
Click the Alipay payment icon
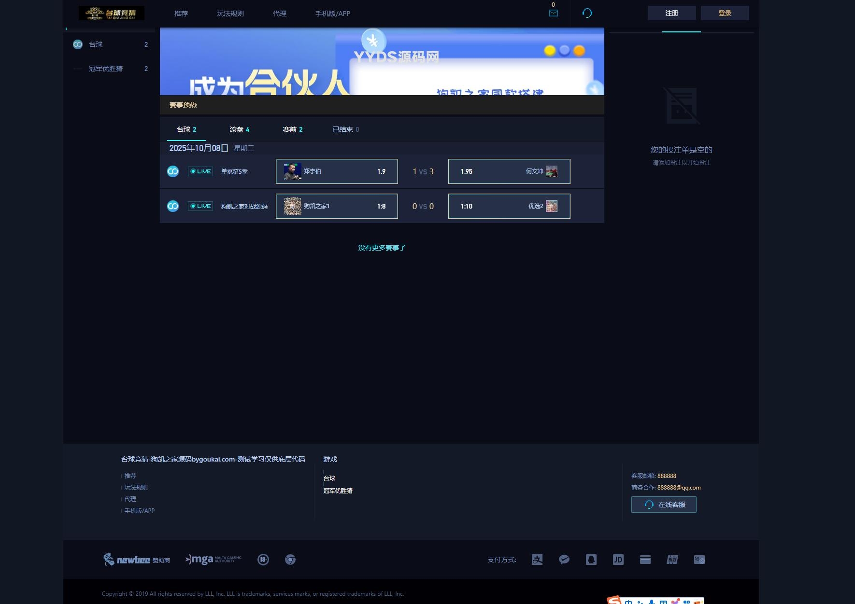pos(537,560)
